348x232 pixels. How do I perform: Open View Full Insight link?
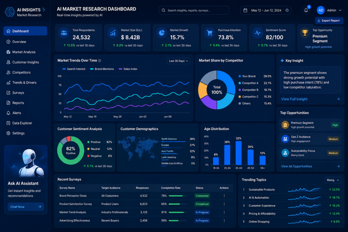pyautogui.click(x=294, y=99)
